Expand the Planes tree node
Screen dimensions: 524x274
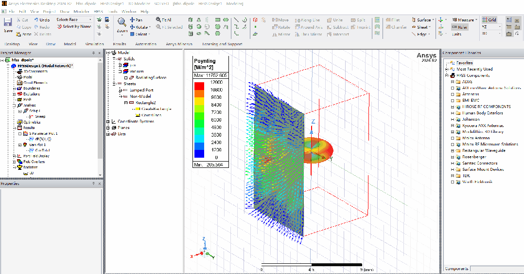point(108,128)
